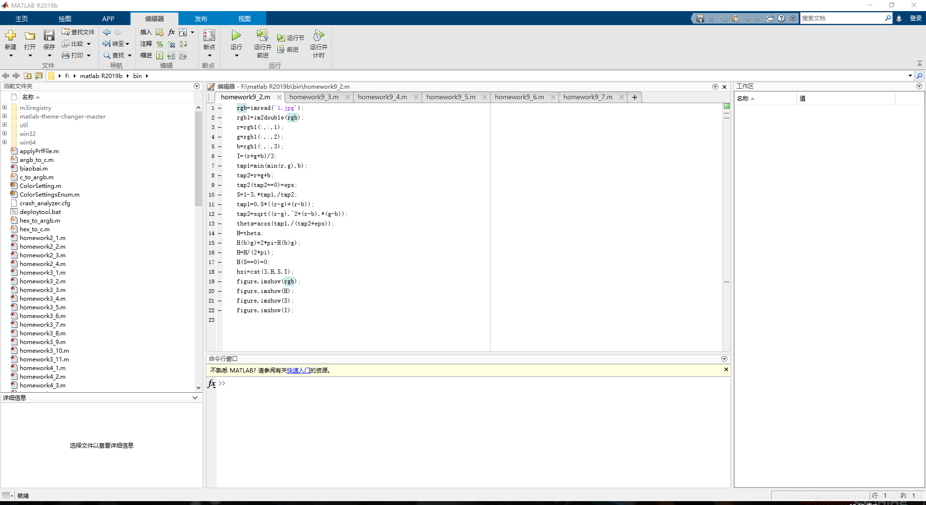Click 查找文件 (Find Files) in the toolbar
The image size is (926, 505).
[x=78, y=32]
